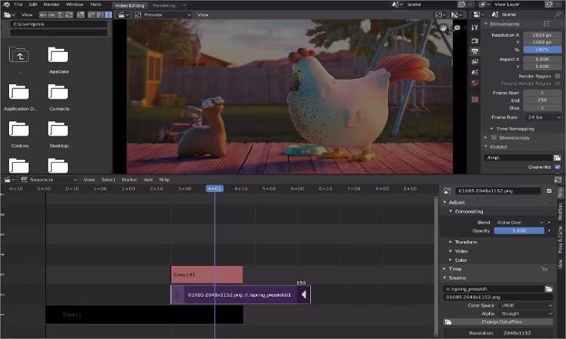Open the Render menu

51,5
